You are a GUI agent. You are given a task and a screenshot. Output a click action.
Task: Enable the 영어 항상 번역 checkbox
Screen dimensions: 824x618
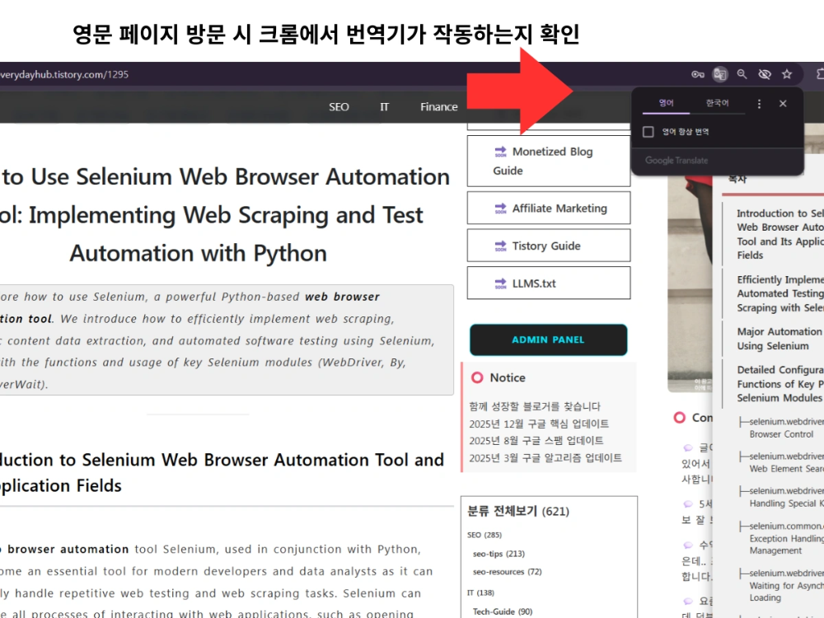coord(648,132)
